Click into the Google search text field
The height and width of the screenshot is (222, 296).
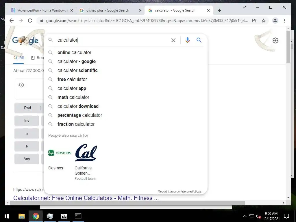[112, 40]
